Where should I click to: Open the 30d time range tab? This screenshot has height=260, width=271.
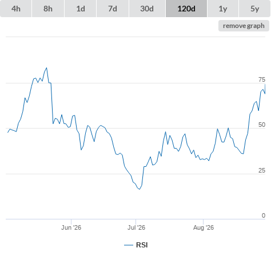tap(147, 9)
